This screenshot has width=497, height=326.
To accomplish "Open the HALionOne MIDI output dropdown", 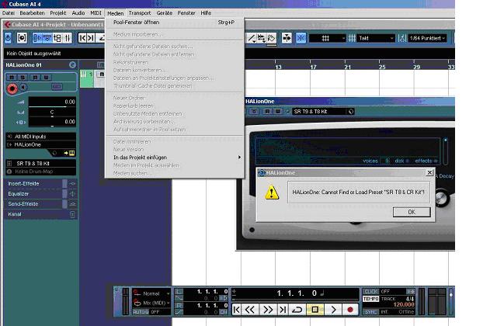I will pos(41,145).
